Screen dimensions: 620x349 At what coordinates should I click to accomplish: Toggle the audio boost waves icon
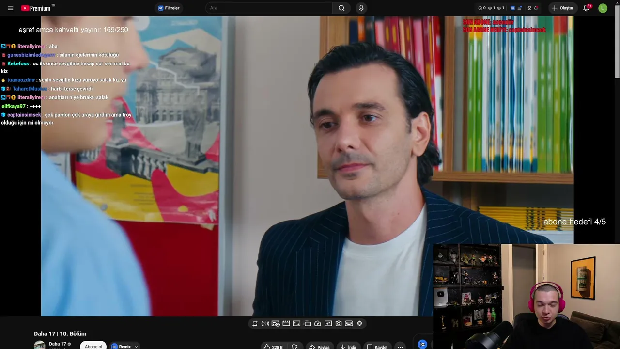click(265, 324)
